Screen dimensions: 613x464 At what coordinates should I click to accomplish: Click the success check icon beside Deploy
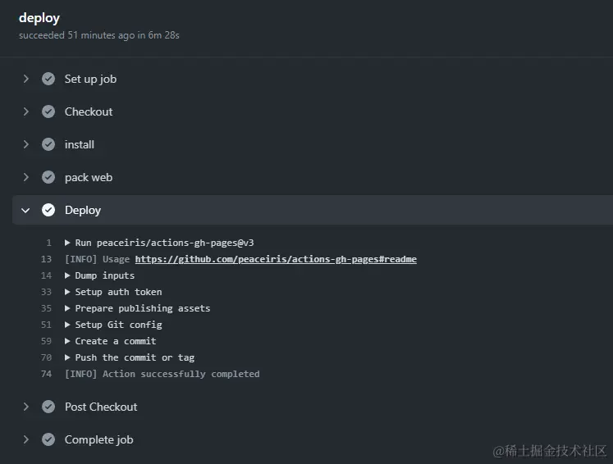(x=48, y=210)
